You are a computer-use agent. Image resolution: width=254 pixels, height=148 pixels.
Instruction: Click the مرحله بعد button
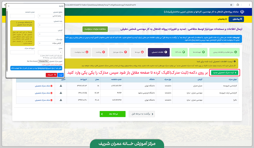[112, 114]
